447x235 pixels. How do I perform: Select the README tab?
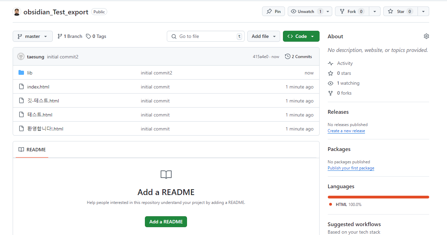(x=32, y=150)
